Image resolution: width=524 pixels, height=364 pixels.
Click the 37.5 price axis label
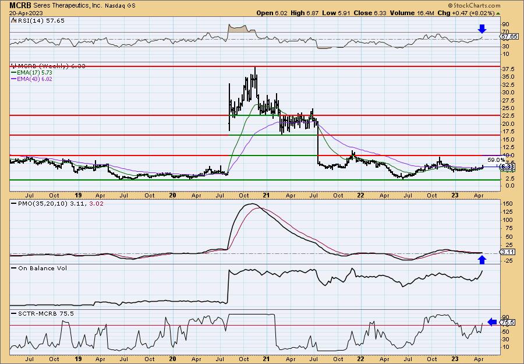(507, 69)
